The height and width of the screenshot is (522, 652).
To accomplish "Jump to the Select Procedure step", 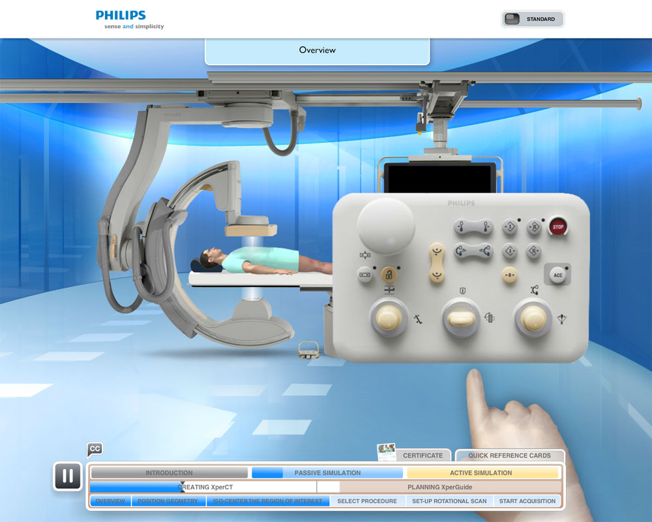I will point(367,501).
